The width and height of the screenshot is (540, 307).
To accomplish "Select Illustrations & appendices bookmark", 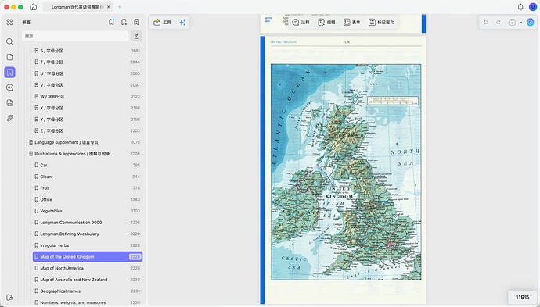I will pos(85,154).
